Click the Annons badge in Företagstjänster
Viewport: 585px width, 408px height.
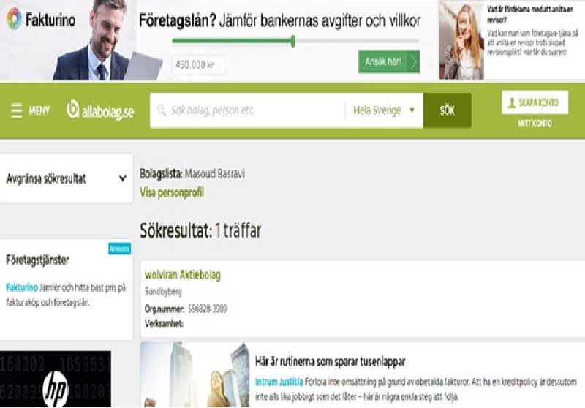click(119, 249)
